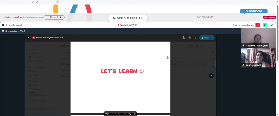Select the pencil drawing tool
The width and height of the screenshot is (279, 116).
[x=33, y=2]
